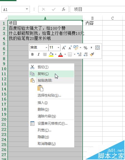Click cell with 百度经验太强大了，给100个赞
The height and width of the screenshot is (160, 125).
coord(45,28)
